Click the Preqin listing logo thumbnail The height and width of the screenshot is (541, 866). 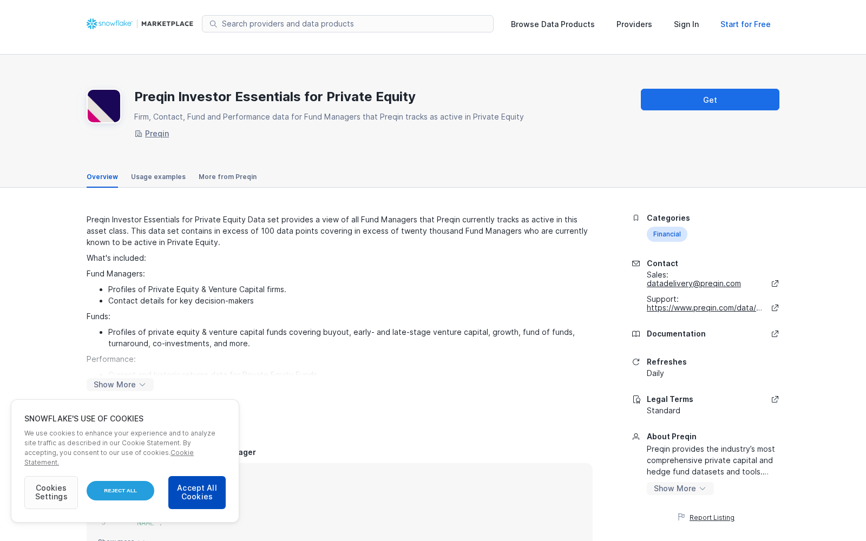tap(104, 106)
